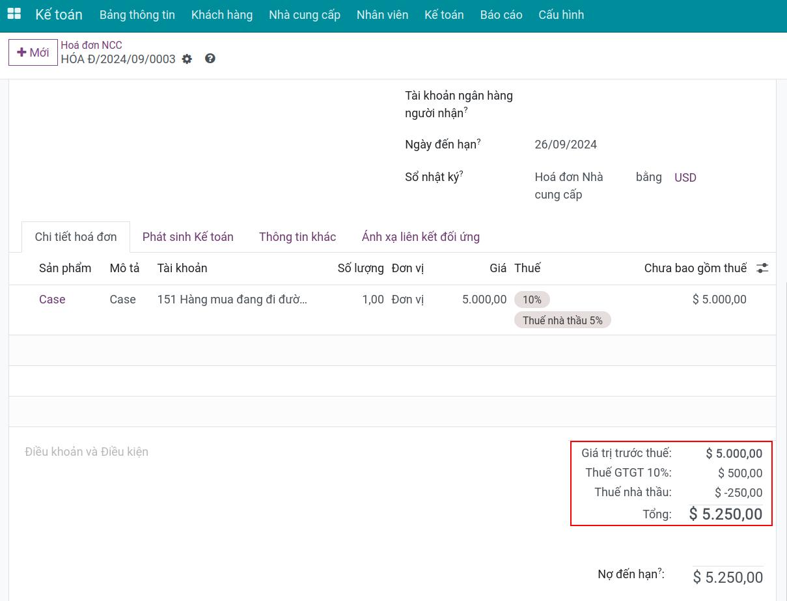Click the due date 26/09/2024
The image size is (787, 601).
click(566, 145)
